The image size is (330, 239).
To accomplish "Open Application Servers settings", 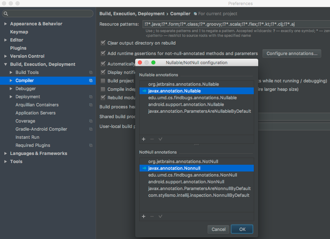I will pyautogui.click(x=36, y=113).
